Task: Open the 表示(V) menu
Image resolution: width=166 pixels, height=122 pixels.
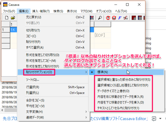Action: click(x=72, y=11)
